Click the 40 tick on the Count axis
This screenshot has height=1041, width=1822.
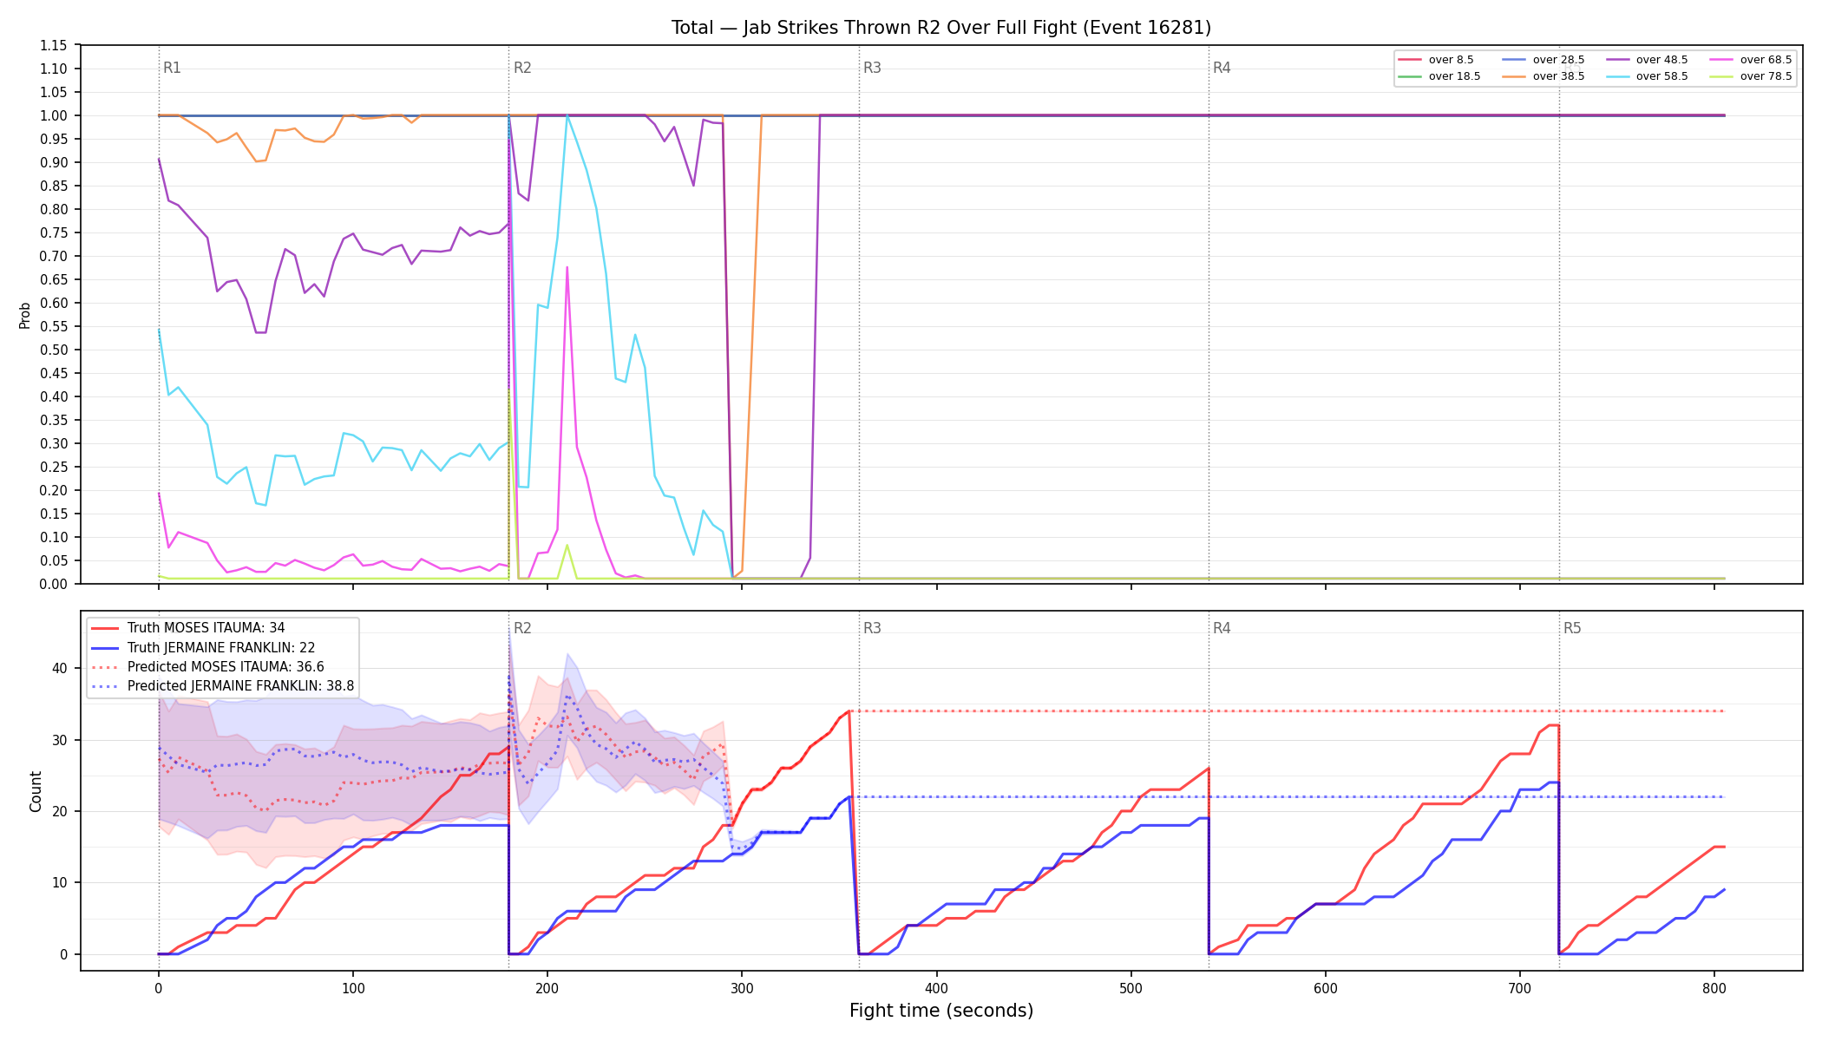point(60,668)
